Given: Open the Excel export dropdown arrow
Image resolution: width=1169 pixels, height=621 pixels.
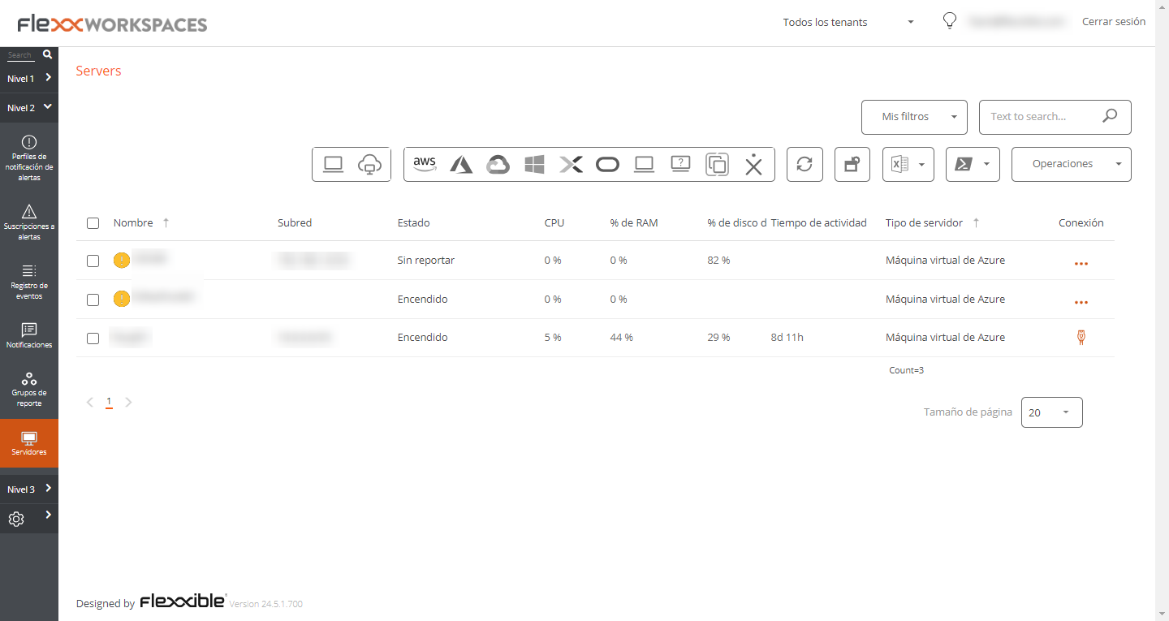Looking at the screenshot, I should click(922, 164).
